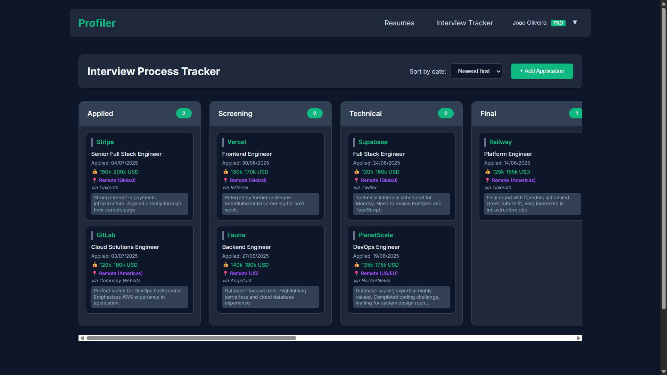Click the notes area on the Vercel card
Viewport: 667px width, 375px height.
[x=270, y=204]
